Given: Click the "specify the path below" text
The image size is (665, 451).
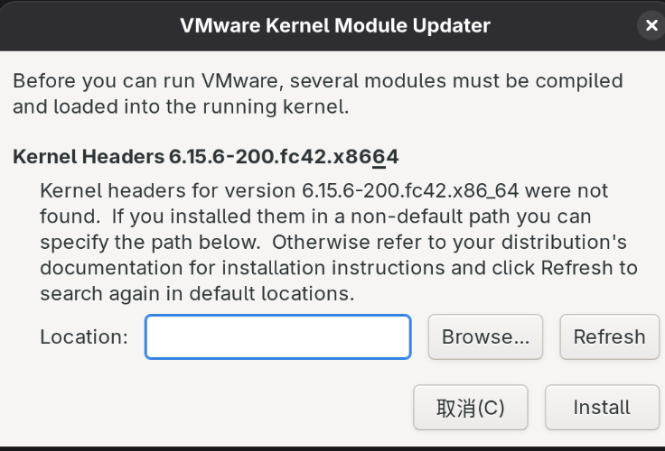Looking at the screenshot, I should tap(152, 243).
